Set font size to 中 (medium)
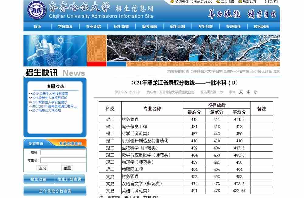The height and width of the screenshot is (198, 304). point(249,92)
